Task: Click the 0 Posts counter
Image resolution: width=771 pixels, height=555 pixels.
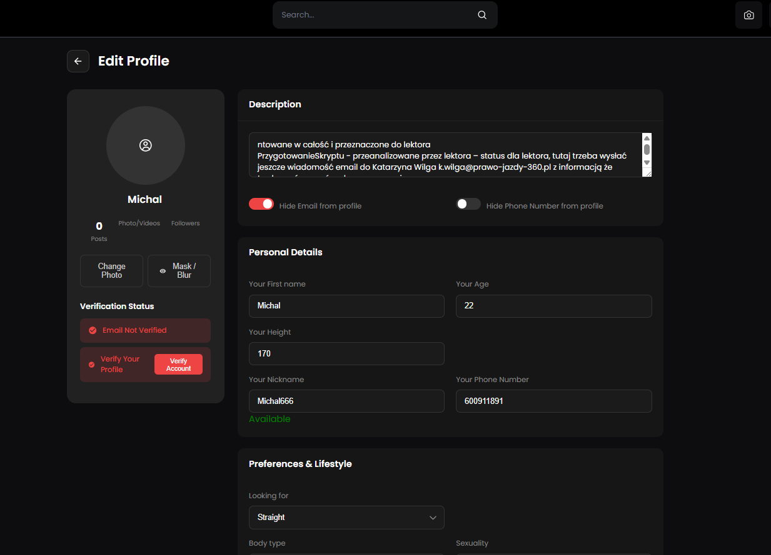Action: [x=99, y=231]
